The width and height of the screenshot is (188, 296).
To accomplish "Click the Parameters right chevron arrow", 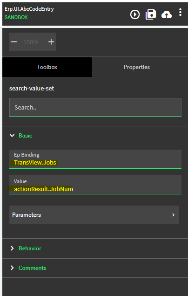I will click(173, 215).
